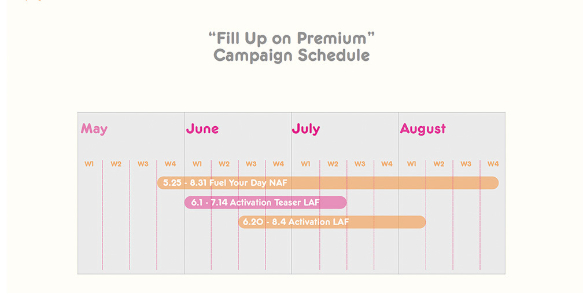
Task: Select the Activation Teaser LAF bar
Action: [265, 203]
